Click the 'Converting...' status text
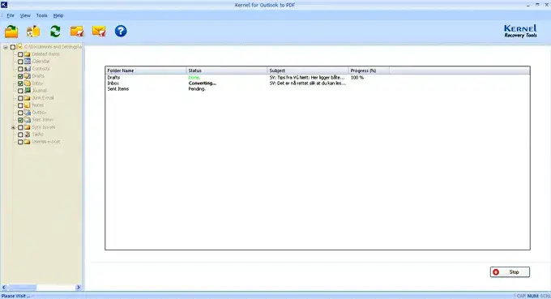551x299 pixels. coord(203,83)
